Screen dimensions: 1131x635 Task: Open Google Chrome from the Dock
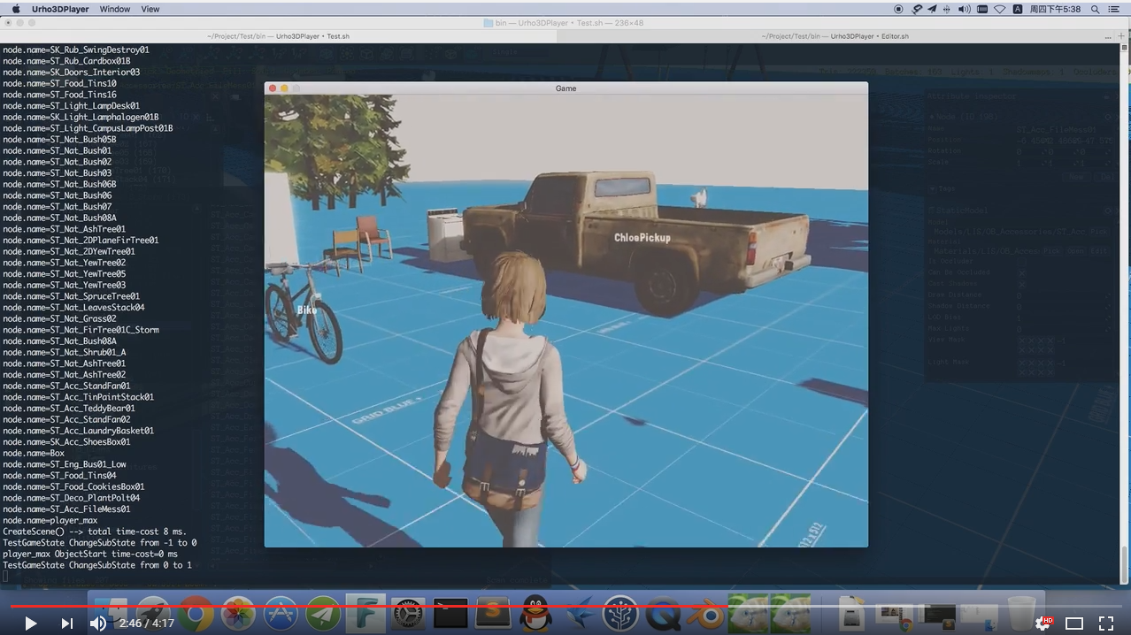tap(196, 613)
